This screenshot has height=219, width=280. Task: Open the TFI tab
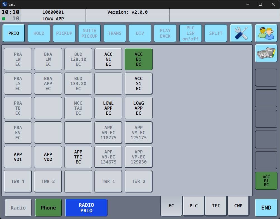pos(216,206)
